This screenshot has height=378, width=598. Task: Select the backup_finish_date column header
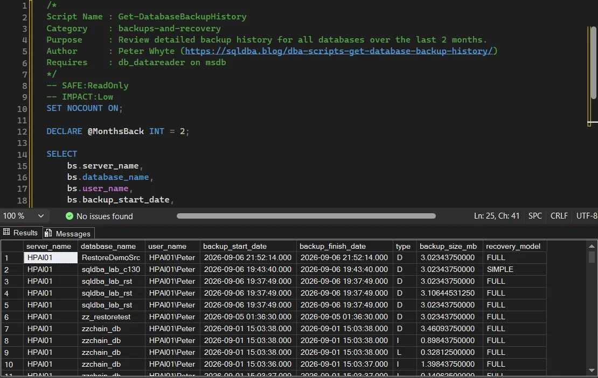point(345,246)
